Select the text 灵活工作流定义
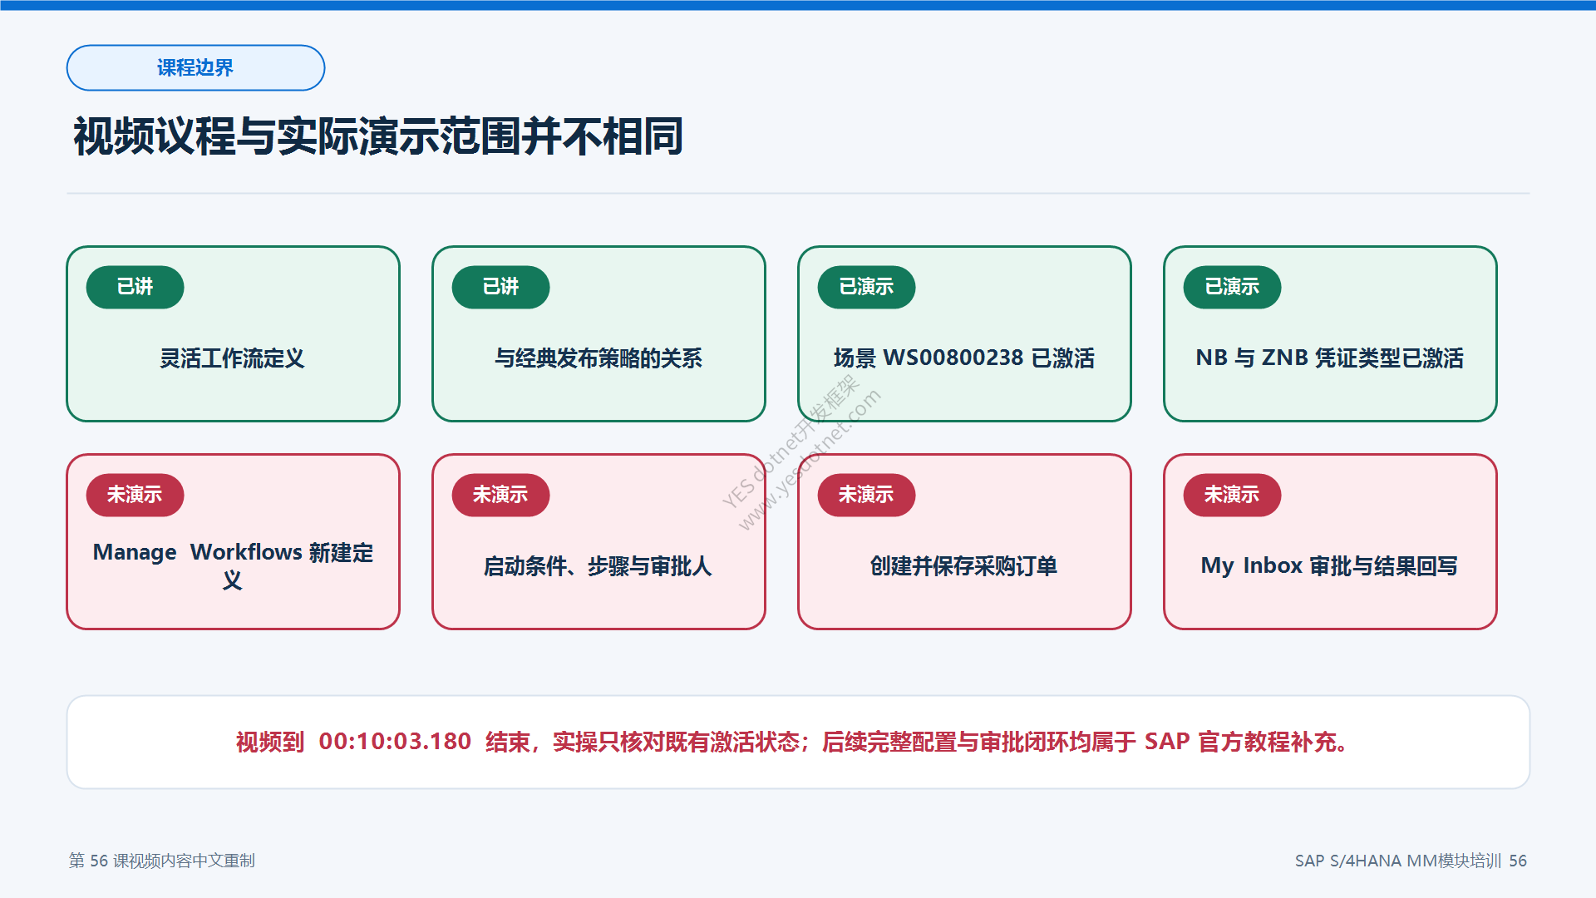The height and width of the screenshot is (898, 1596). [x=232, y=358]
